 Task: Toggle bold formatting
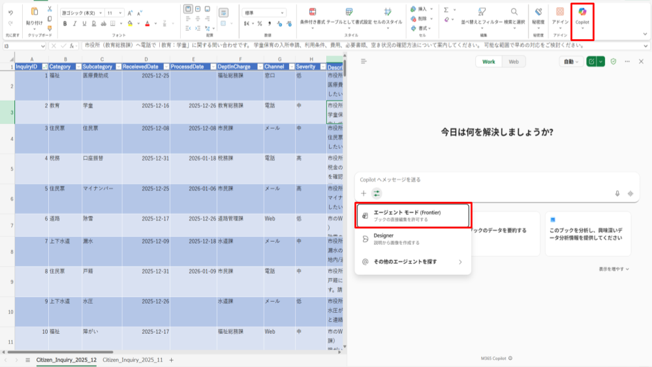tap(65, 24)
